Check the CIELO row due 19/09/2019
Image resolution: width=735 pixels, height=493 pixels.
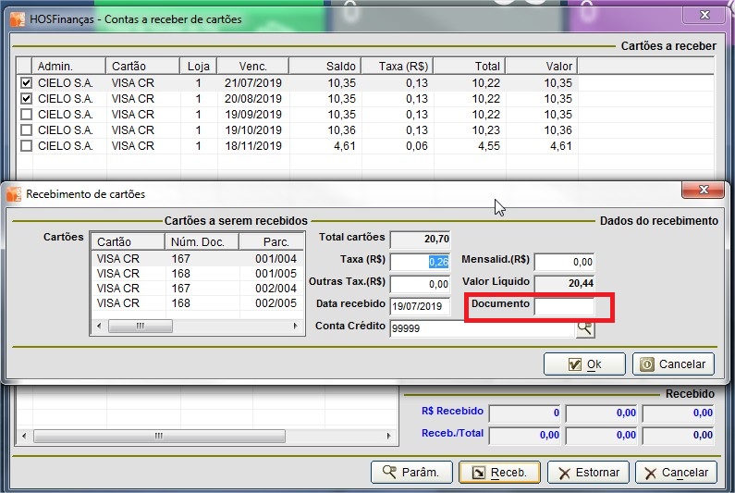tap(26, 115)
